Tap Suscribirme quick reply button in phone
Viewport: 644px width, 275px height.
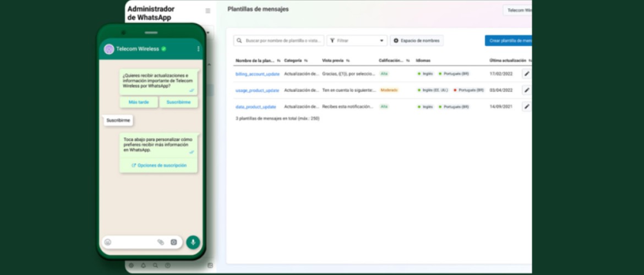click(179, 102)
